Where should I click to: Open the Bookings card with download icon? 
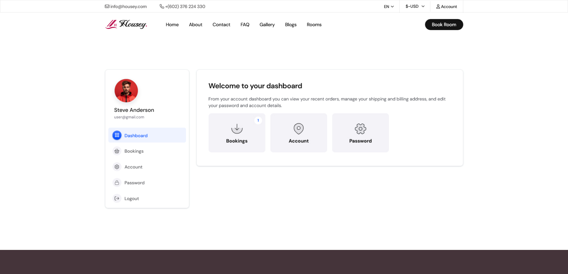tap(237, 133)
